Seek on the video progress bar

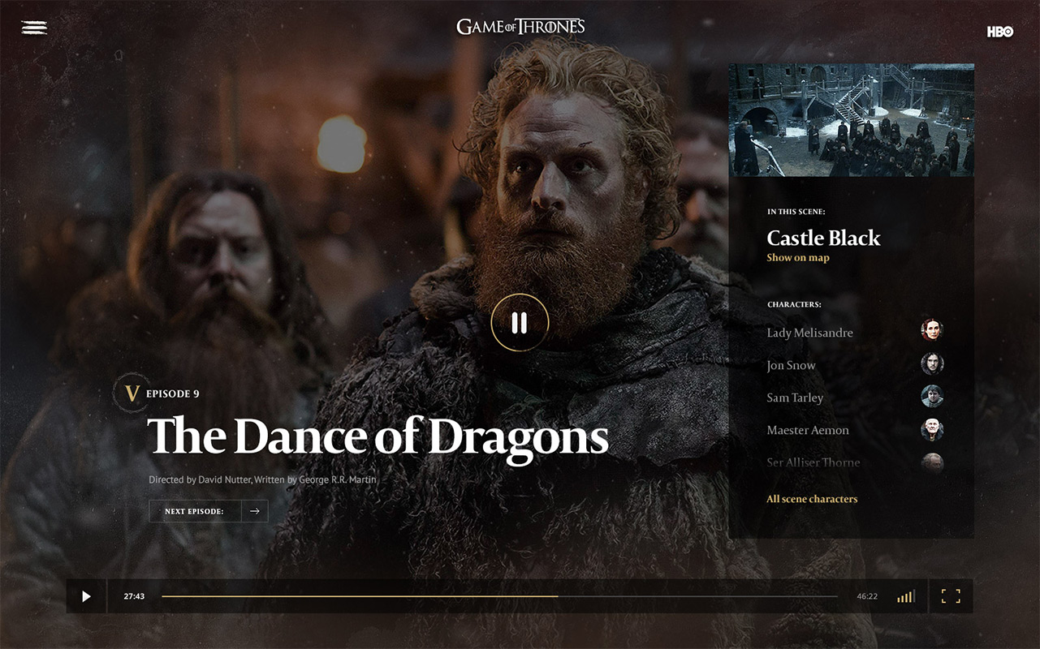(x=499, y=596)
